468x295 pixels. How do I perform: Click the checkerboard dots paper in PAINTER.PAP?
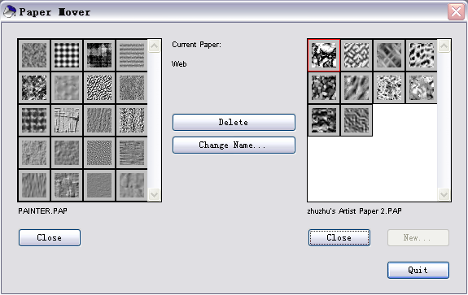pos(67,55)
